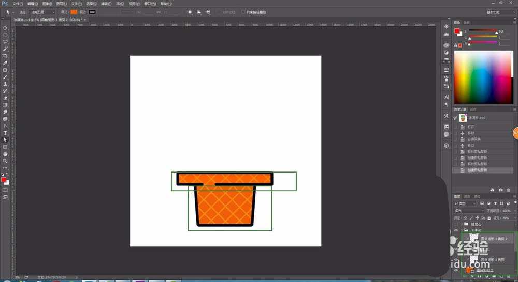Click the 打开 history state
This screenshot has height=282, width=518.
[471, 127]
